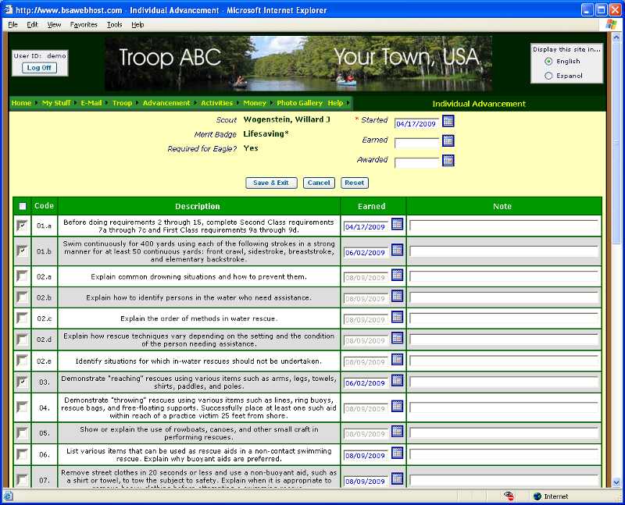The width and height of the screenshot is (625, 505).
Task: Uncheck requirement 03. checkbox
Action: [x=23, y=382]
